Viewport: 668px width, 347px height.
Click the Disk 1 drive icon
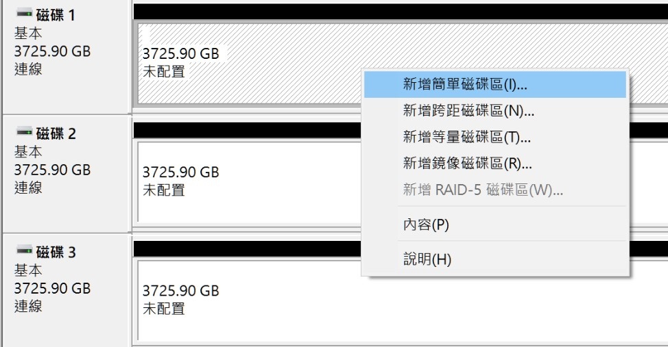click(24, 13)
